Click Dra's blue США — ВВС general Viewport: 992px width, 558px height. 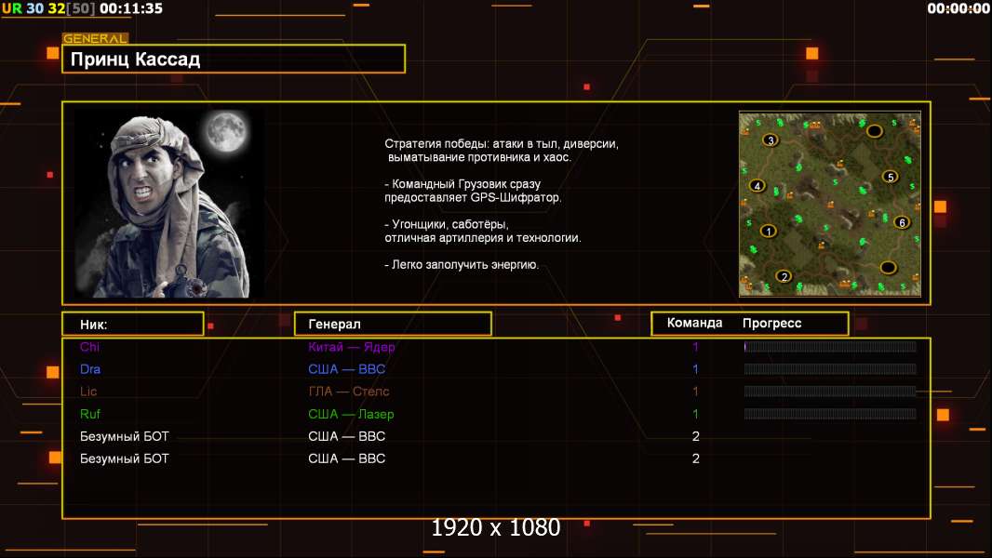click(347, 369)
